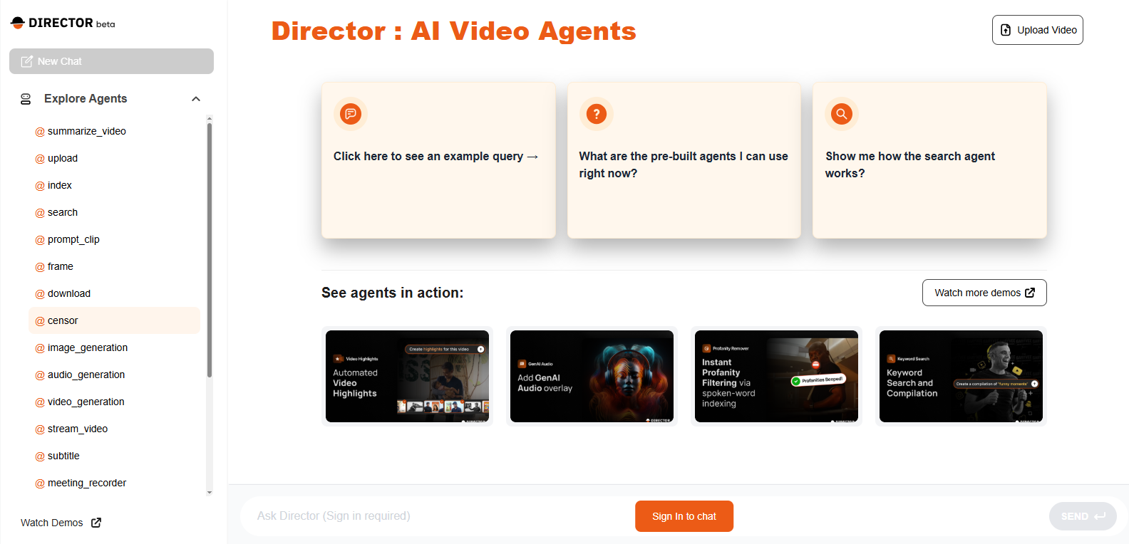Click the Upload Video button
The height and width of the screenshot is (544, 1129).
1037,30
